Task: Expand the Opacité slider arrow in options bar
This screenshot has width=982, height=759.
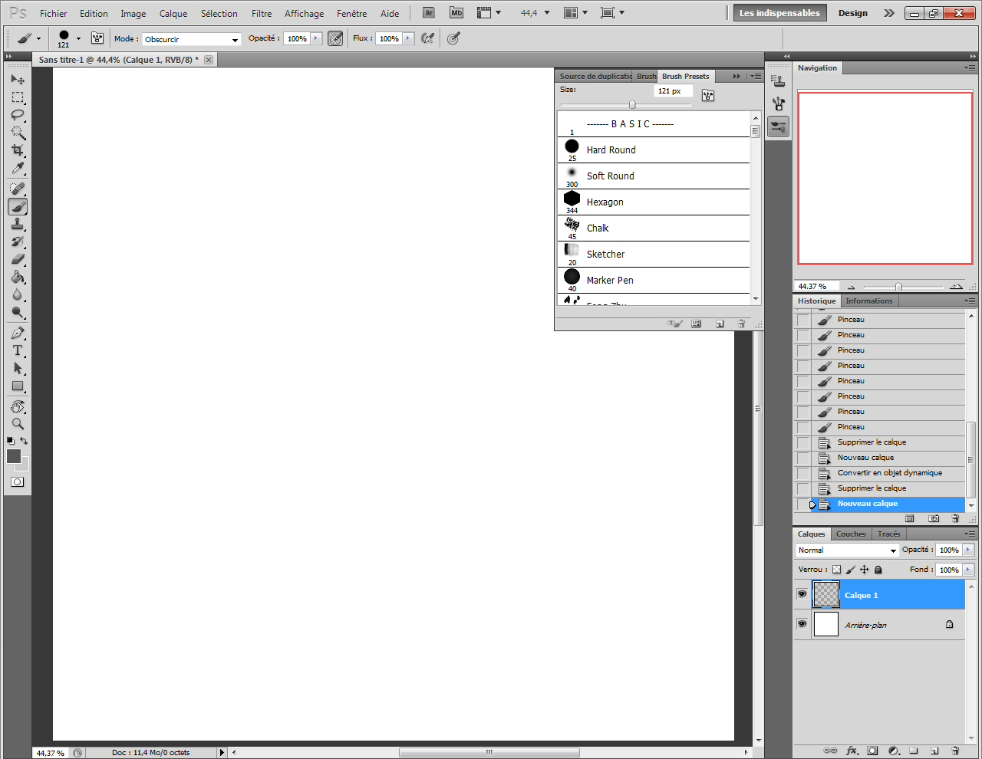Action: click(x=315, y=38)
